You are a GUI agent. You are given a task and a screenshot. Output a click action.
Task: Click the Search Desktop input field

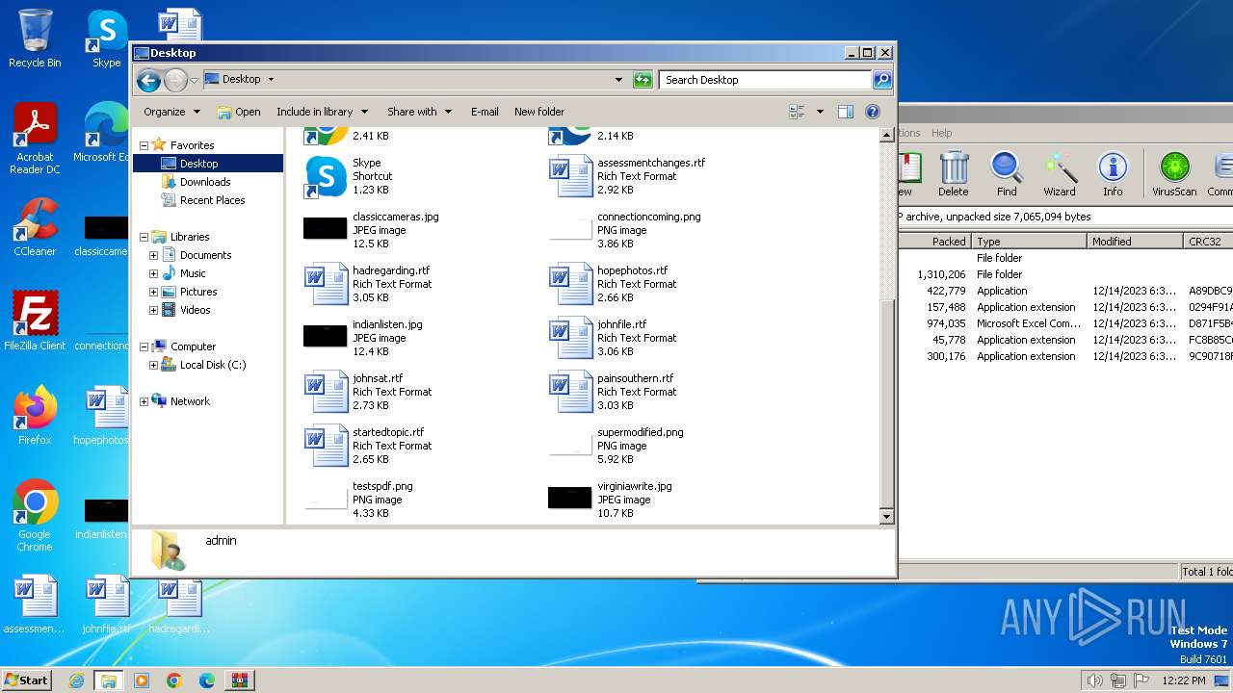point(765,80)
